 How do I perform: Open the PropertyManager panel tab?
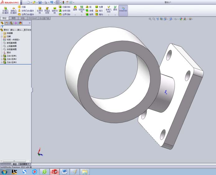coord(7,23)
